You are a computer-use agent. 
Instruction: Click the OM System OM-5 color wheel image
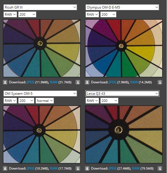pos(42,134)
